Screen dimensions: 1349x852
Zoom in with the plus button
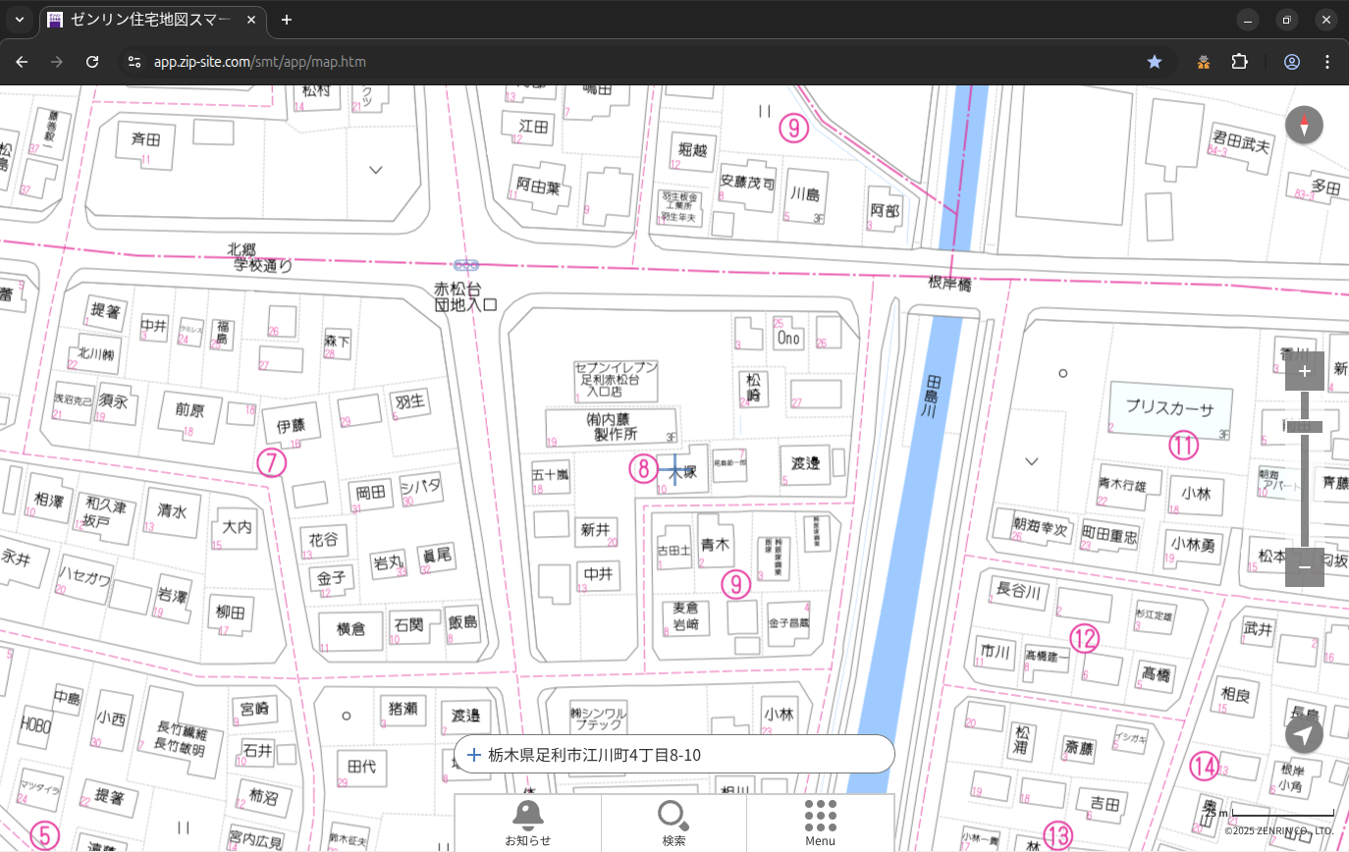1304,371
